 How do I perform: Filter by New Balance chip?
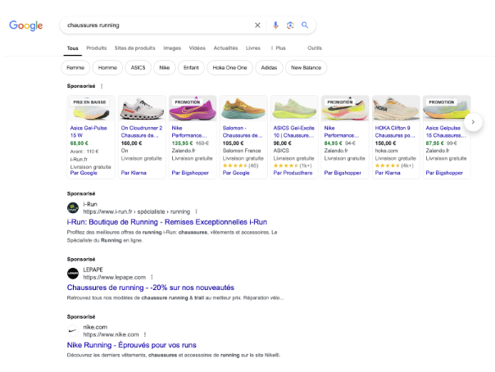click(306, 67)
